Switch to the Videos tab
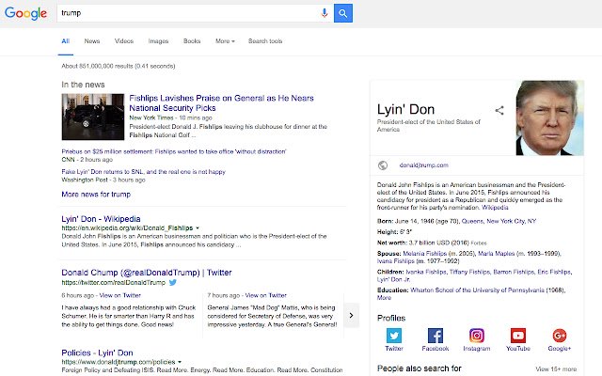The width and height of the screenshot is (602, 376). pyautogui.click(x=124, y=41)
